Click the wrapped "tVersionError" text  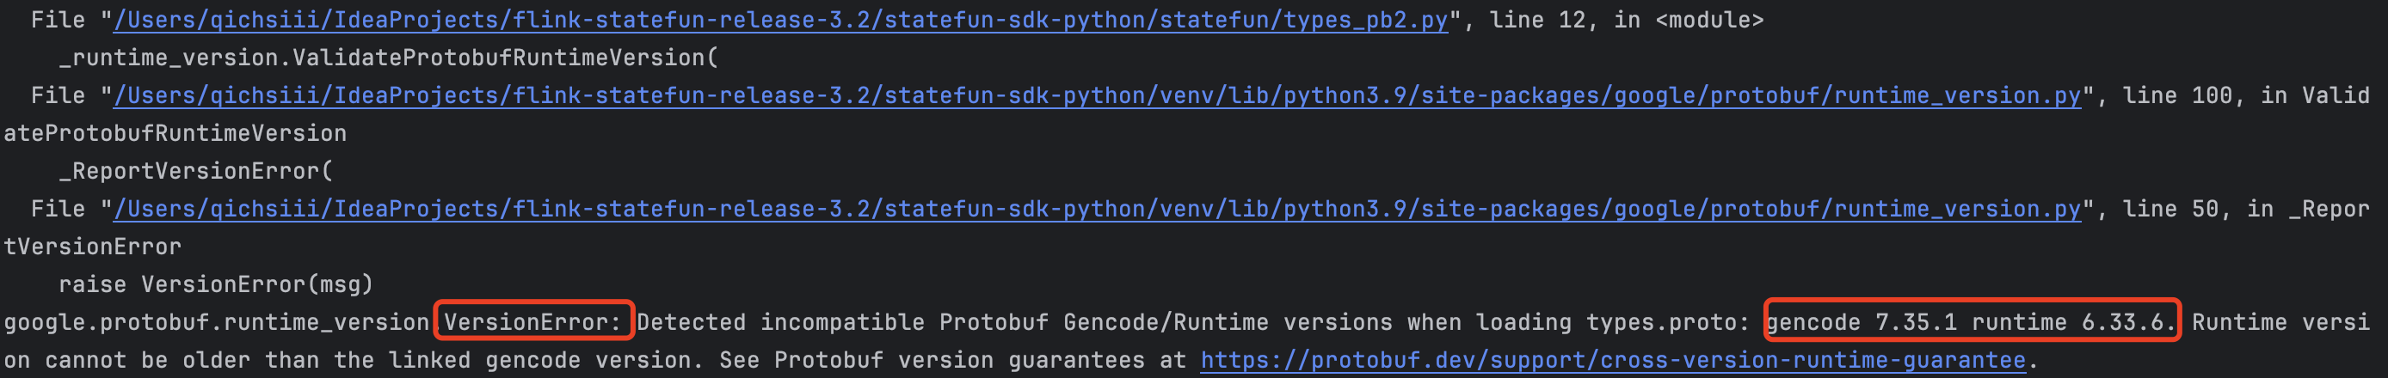[x=93, y=247]
